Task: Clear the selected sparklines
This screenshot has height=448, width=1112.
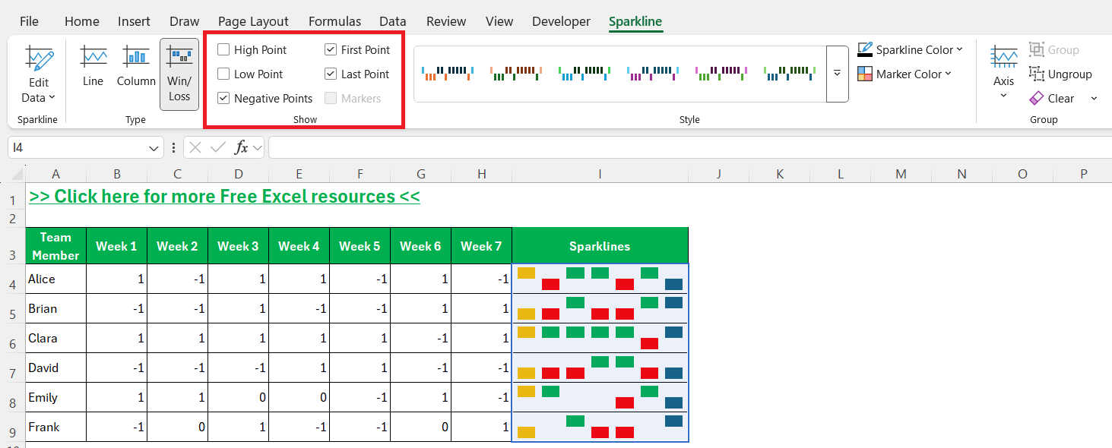Action: pyautogui.click(x=1052, y=99)
